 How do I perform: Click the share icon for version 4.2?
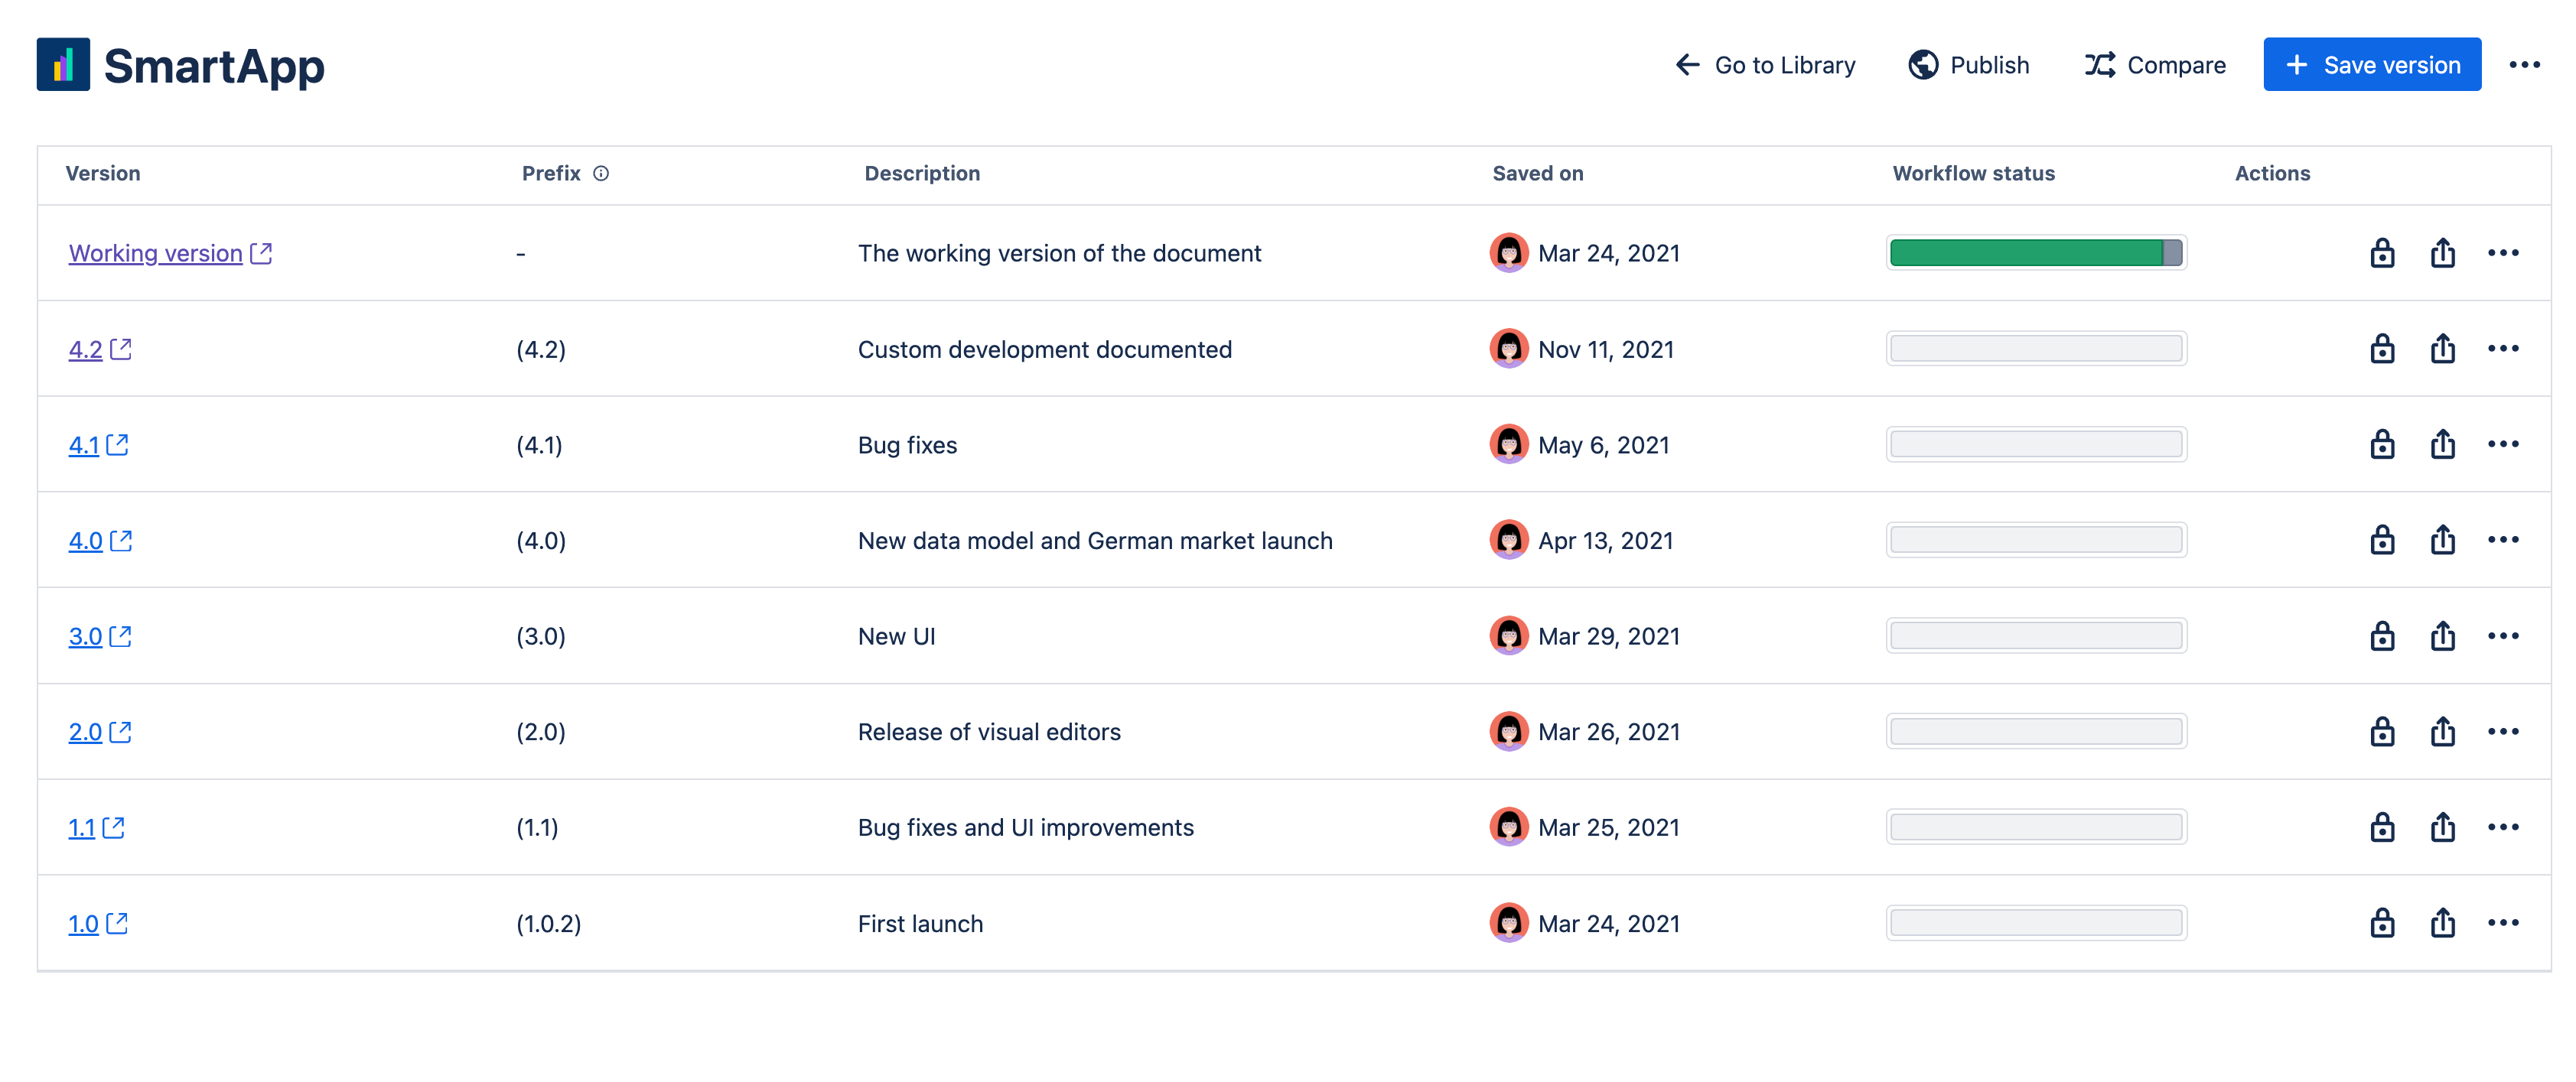(x=2443, y=349)
